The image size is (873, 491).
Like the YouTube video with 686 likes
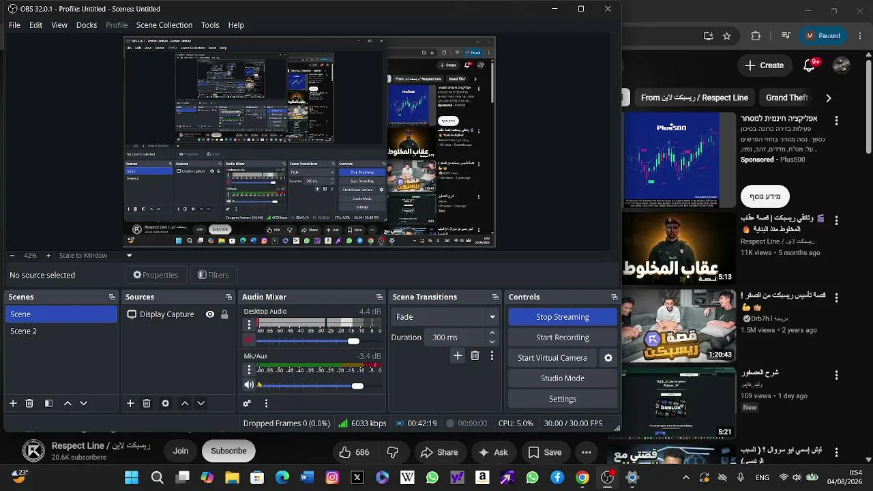pos(354,451)
